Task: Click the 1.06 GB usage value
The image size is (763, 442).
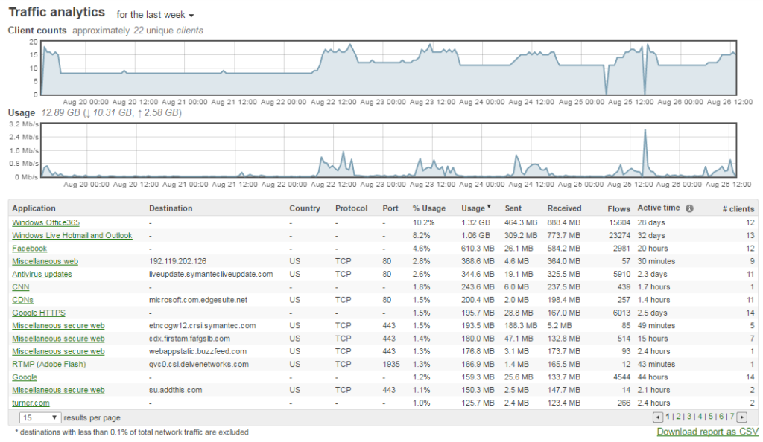Action: pos(475,236)
